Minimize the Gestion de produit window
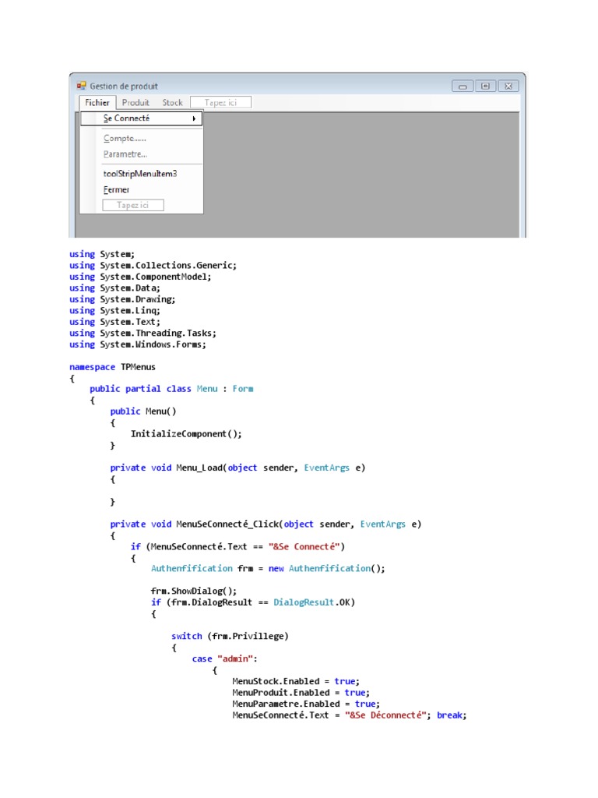598x798 pixels. coord(463,86)
